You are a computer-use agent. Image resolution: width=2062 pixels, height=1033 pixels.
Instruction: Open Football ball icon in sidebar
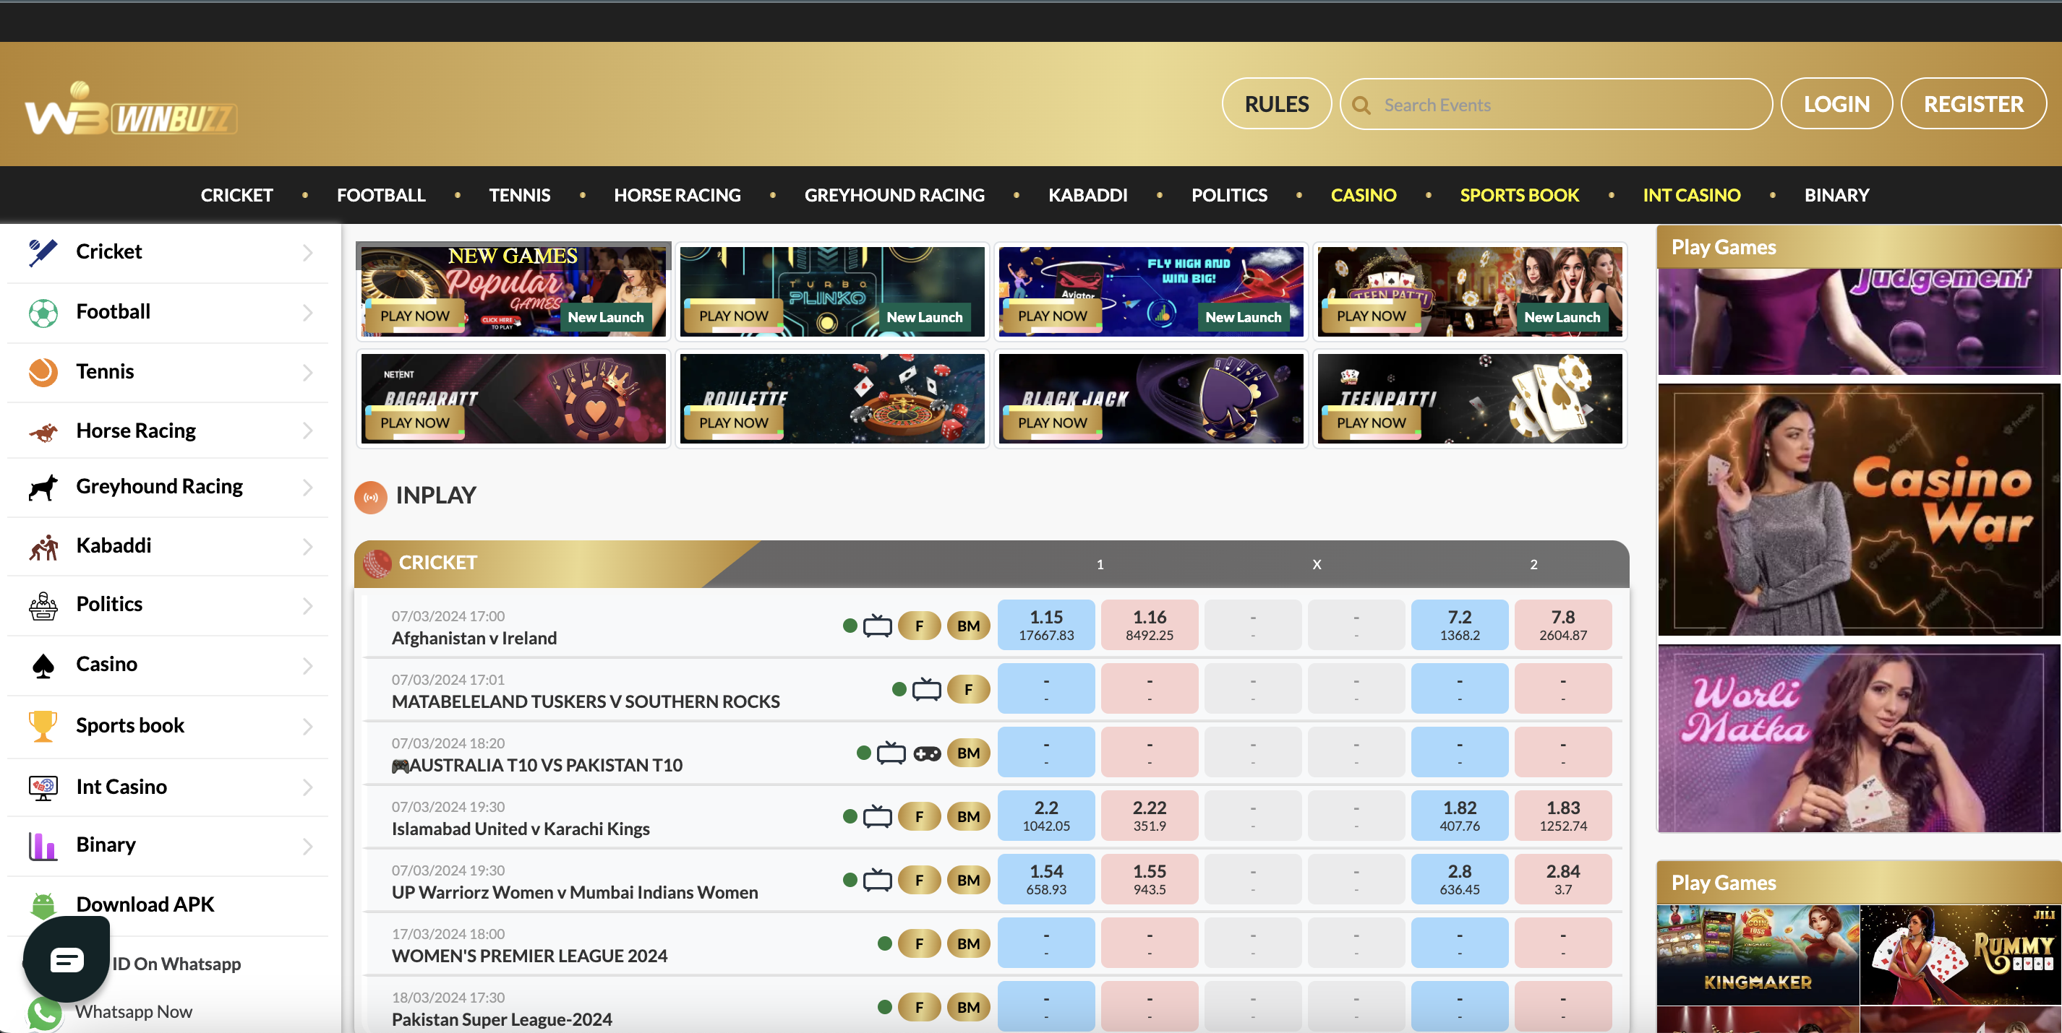pyautogui.click(x=43, y=312)
